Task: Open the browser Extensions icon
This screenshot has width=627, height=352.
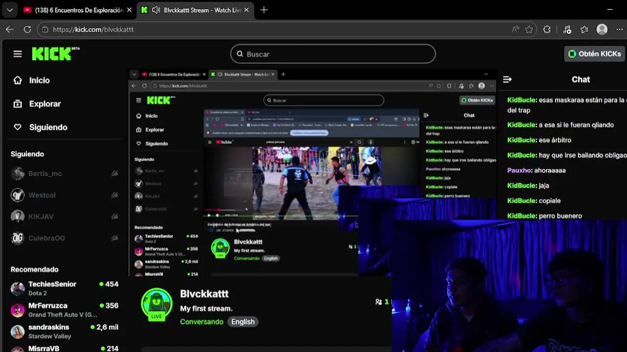Action: coord(547,29)
